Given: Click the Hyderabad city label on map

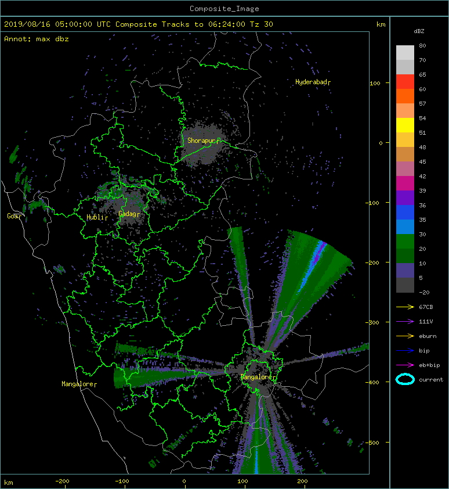Looking at the screenshot, I should (x=313, y=82).
